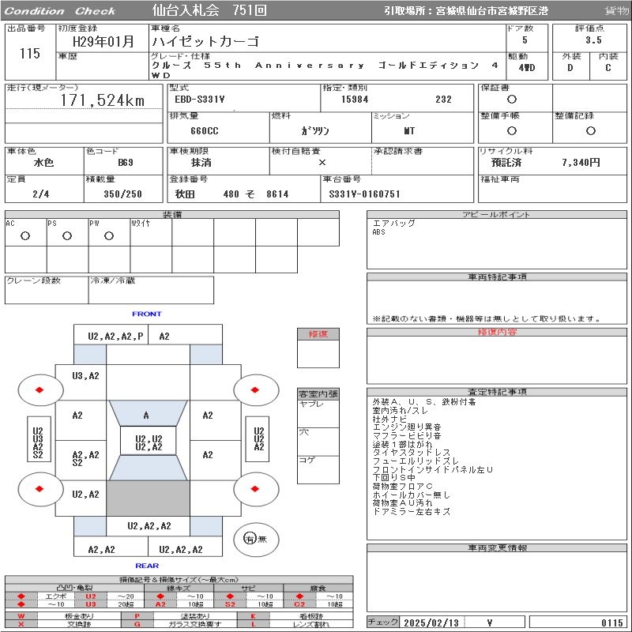Expand the 車両変更情報 section
This screenshot has width=632, height=632.
[x=498, y=581]
